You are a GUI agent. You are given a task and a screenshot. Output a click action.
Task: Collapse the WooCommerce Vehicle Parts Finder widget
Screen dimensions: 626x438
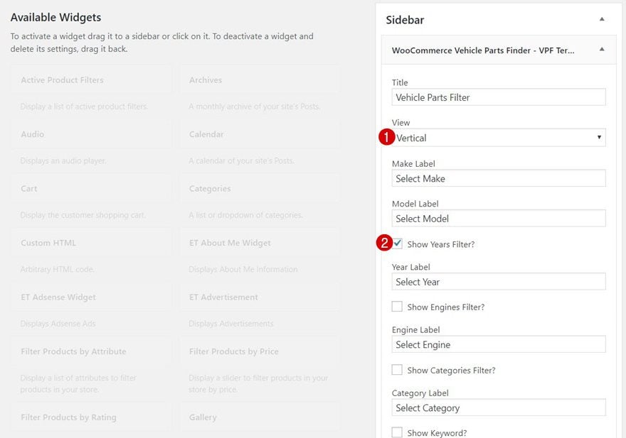(602, 50)
